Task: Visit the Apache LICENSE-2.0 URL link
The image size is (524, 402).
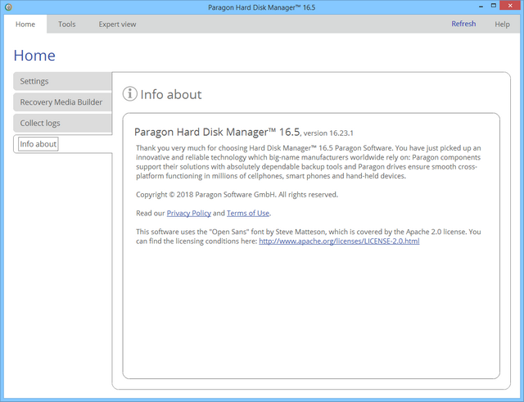Action: pos(339,242)
